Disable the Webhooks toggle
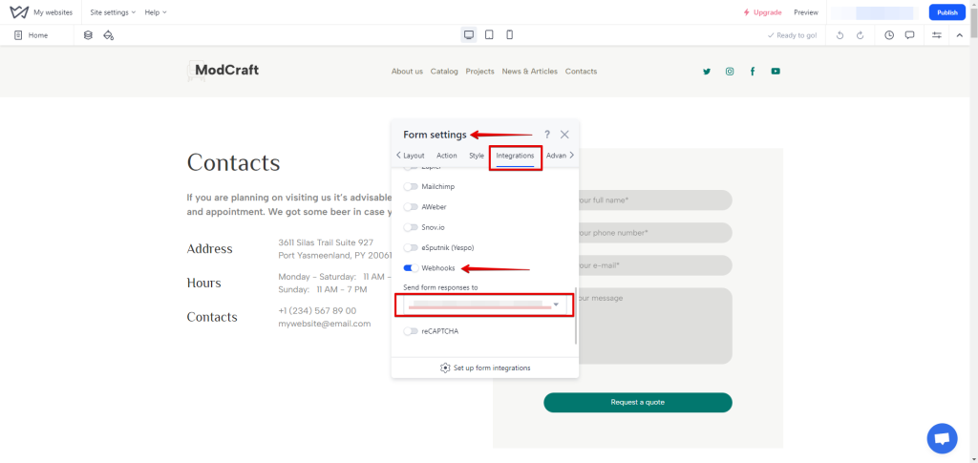The width and height of the screenshot is (978, 463). click(x=411, y=268)
